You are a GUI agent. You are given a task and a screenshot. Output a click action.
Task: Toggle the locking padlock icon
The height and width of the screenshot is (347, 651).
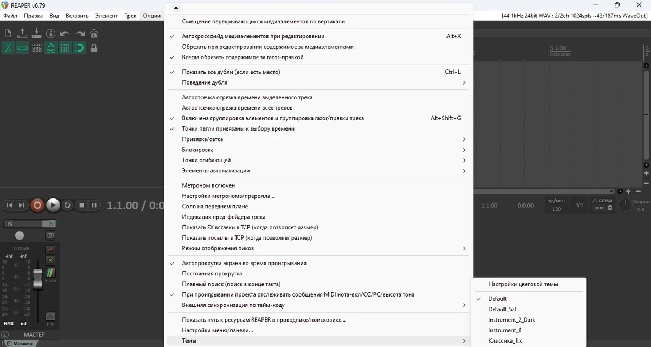[x=94, y=48]
